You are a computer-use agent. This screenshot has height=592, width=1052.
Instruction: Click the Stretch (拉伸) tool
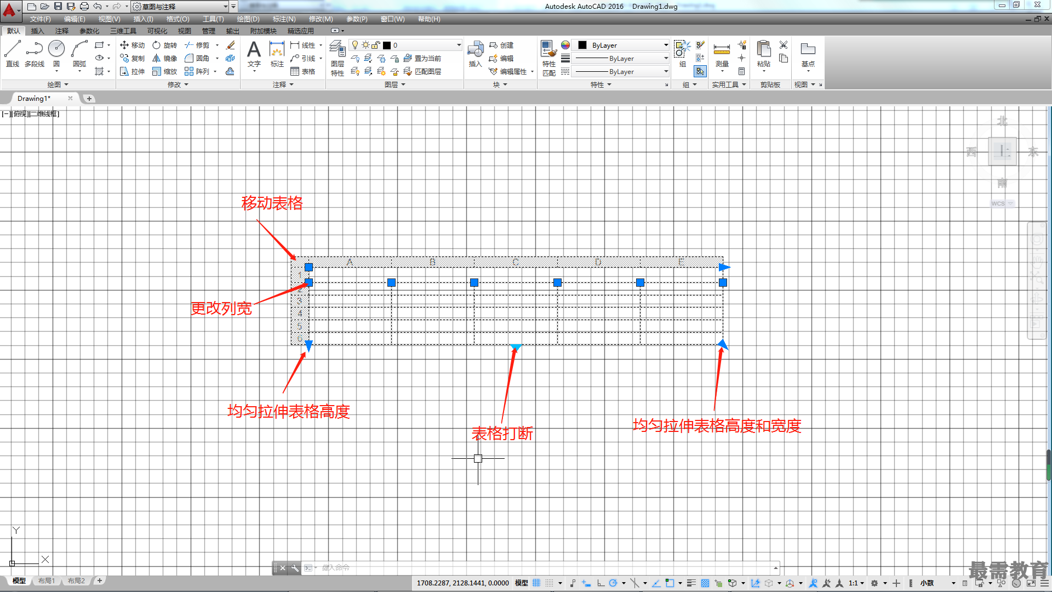point(133,71)
